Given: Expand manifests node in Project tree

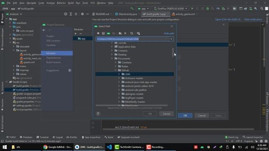Looking at the screenshot, I should [x=10, y=23].
